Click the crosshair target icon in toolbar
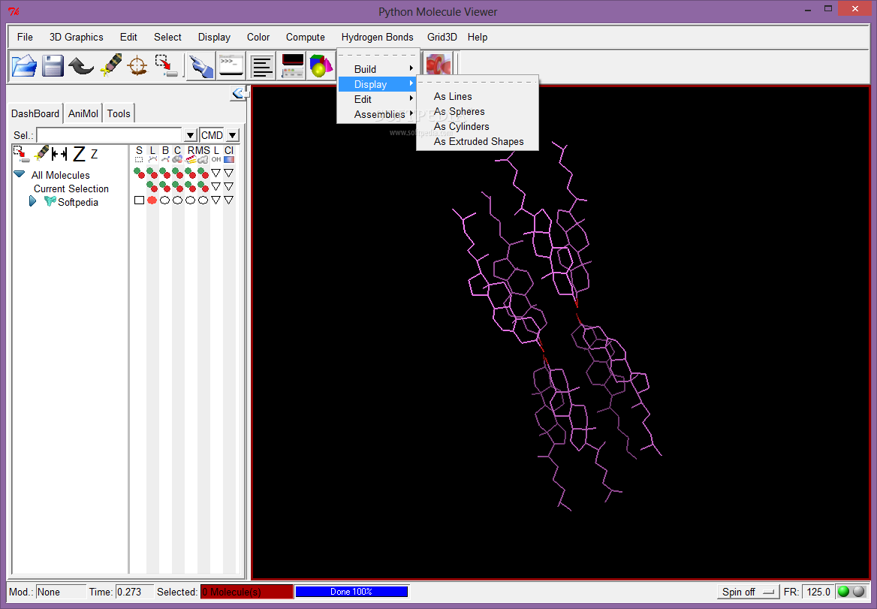 click(137, 65)
